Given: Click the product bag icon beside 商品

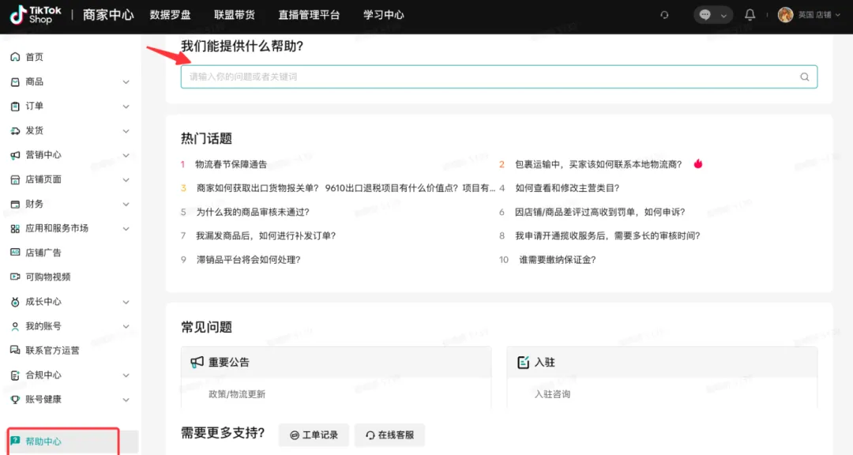Looking at the screenshot, I should click(x=15, y=81).
